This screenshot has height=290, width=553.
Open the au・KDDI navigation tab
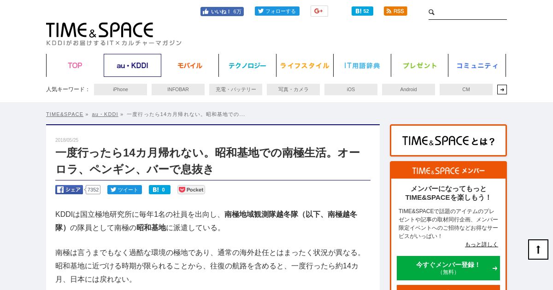tap(132, 65)
